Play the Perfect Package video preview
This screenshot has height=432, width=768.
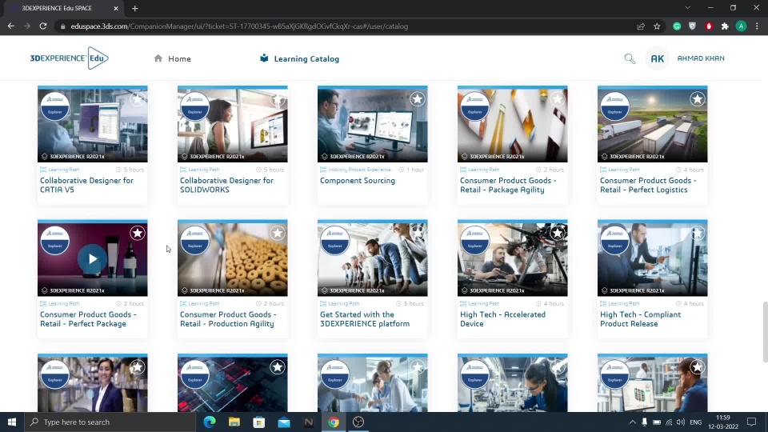pyautogui.click(x=93, y=258)
